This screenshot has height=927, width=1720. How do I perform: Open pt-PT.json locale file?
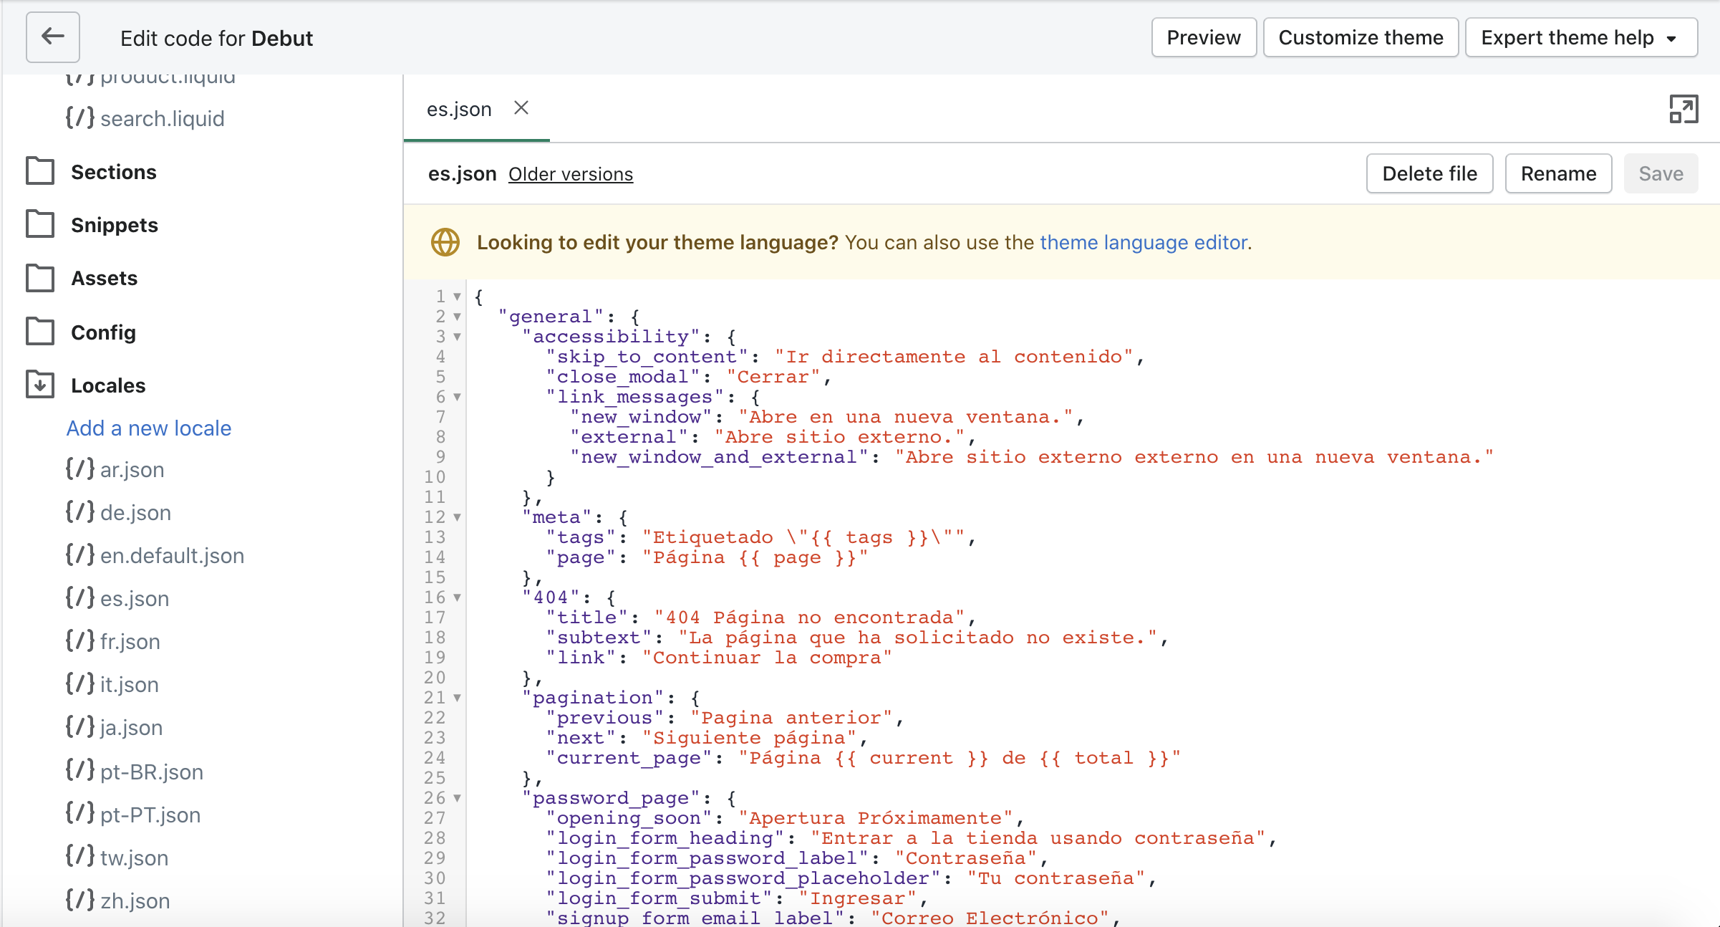point(150,815)
